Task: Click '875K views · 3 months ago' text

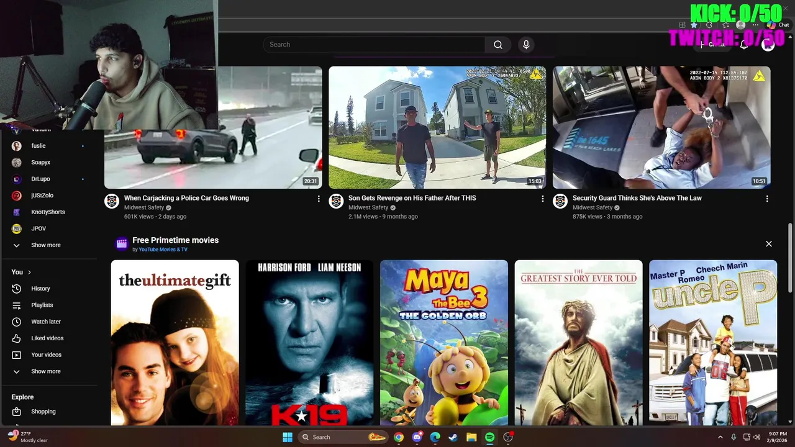Action: point(607,217)
